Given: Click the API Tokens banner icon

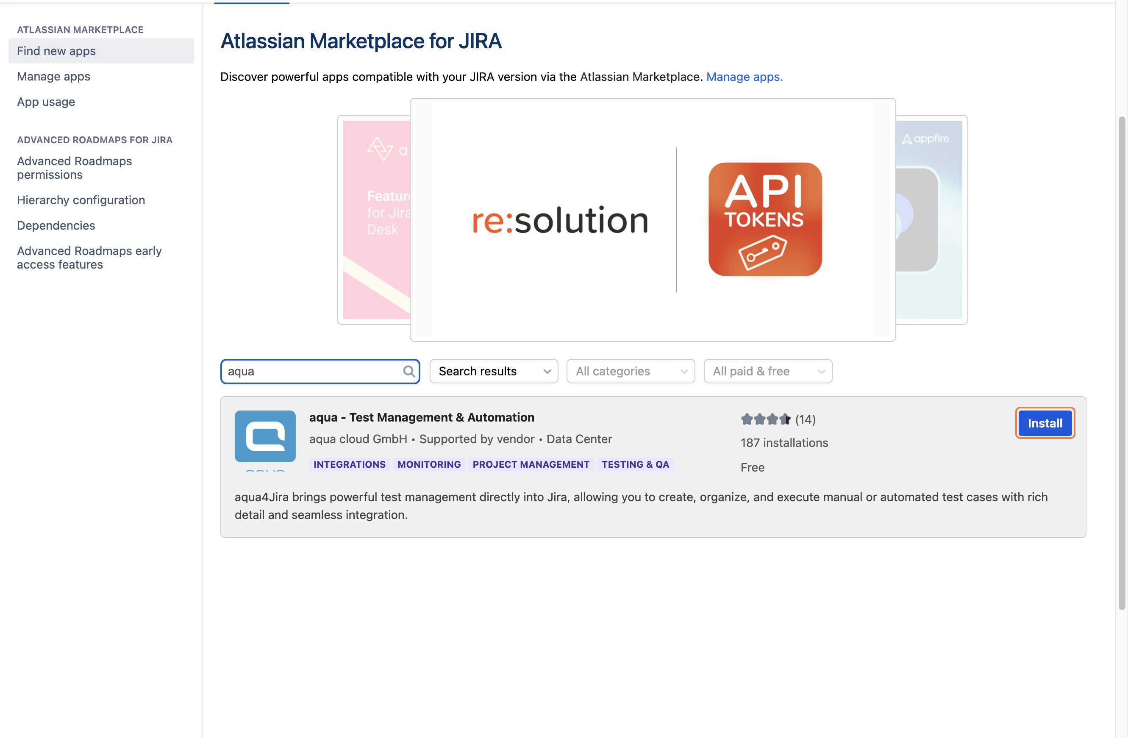Looking at the screenshot, I should tap(764, 219).
